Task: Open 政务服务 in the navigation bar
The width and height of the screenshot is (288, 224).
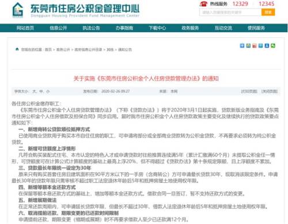Action: (x=190, y=28)
